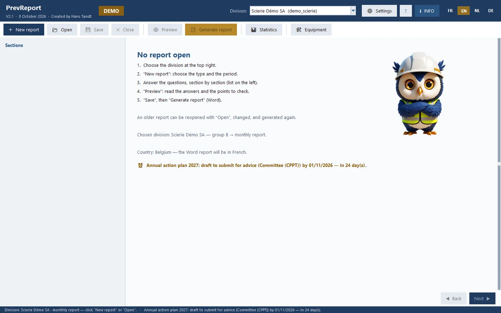Click the "Division:" label in header
Screen dimensions: 501x313
click(238, 11)
